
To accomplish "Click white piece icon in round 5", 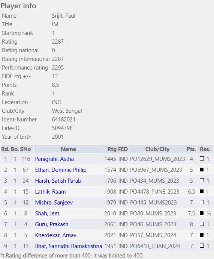I will (x=202, y=202).
